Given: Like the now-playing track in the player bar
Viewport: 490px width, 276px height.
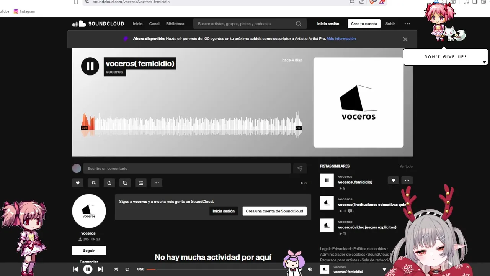Looking at the screenshot, I should point(384,269).
